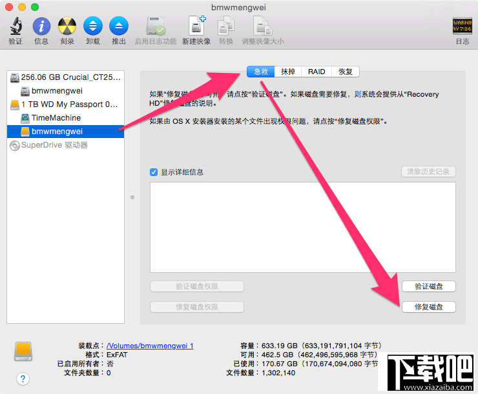Select 256.06 GB Crucial disk in sidebar

[x=65, y=77]
